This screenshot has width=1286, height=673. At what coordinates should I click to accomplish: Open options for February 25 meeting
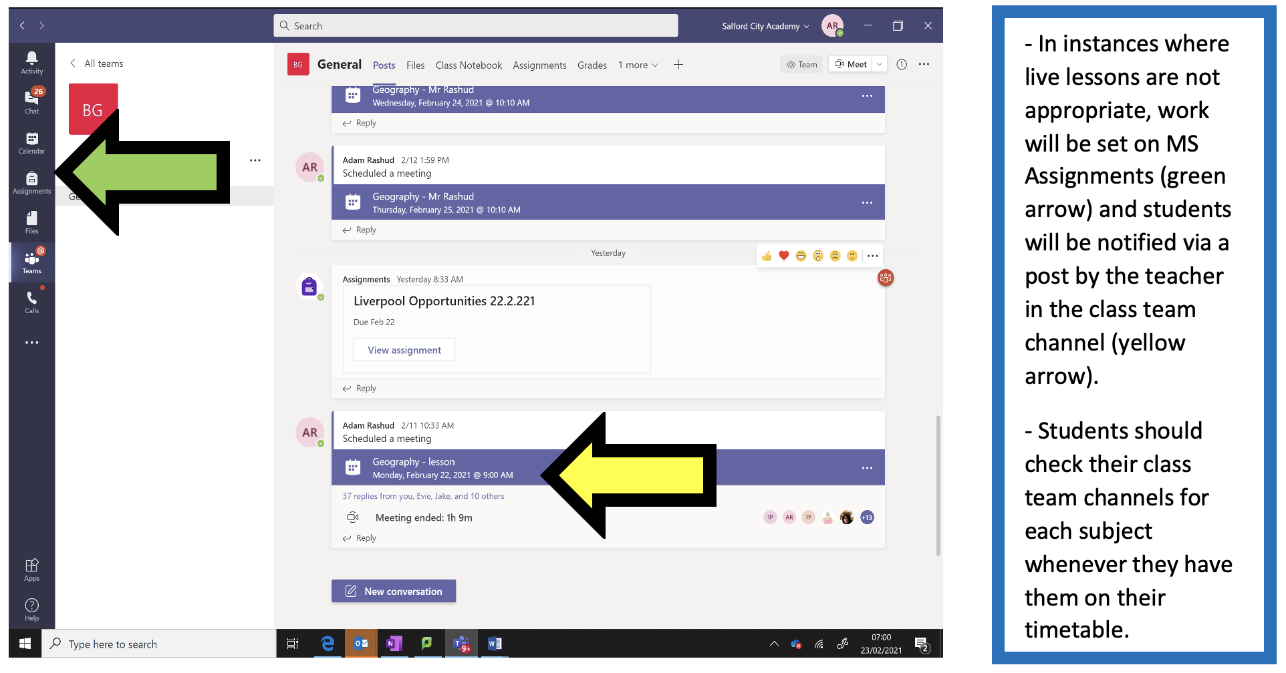pyautogui.click(x=867, y=202)
